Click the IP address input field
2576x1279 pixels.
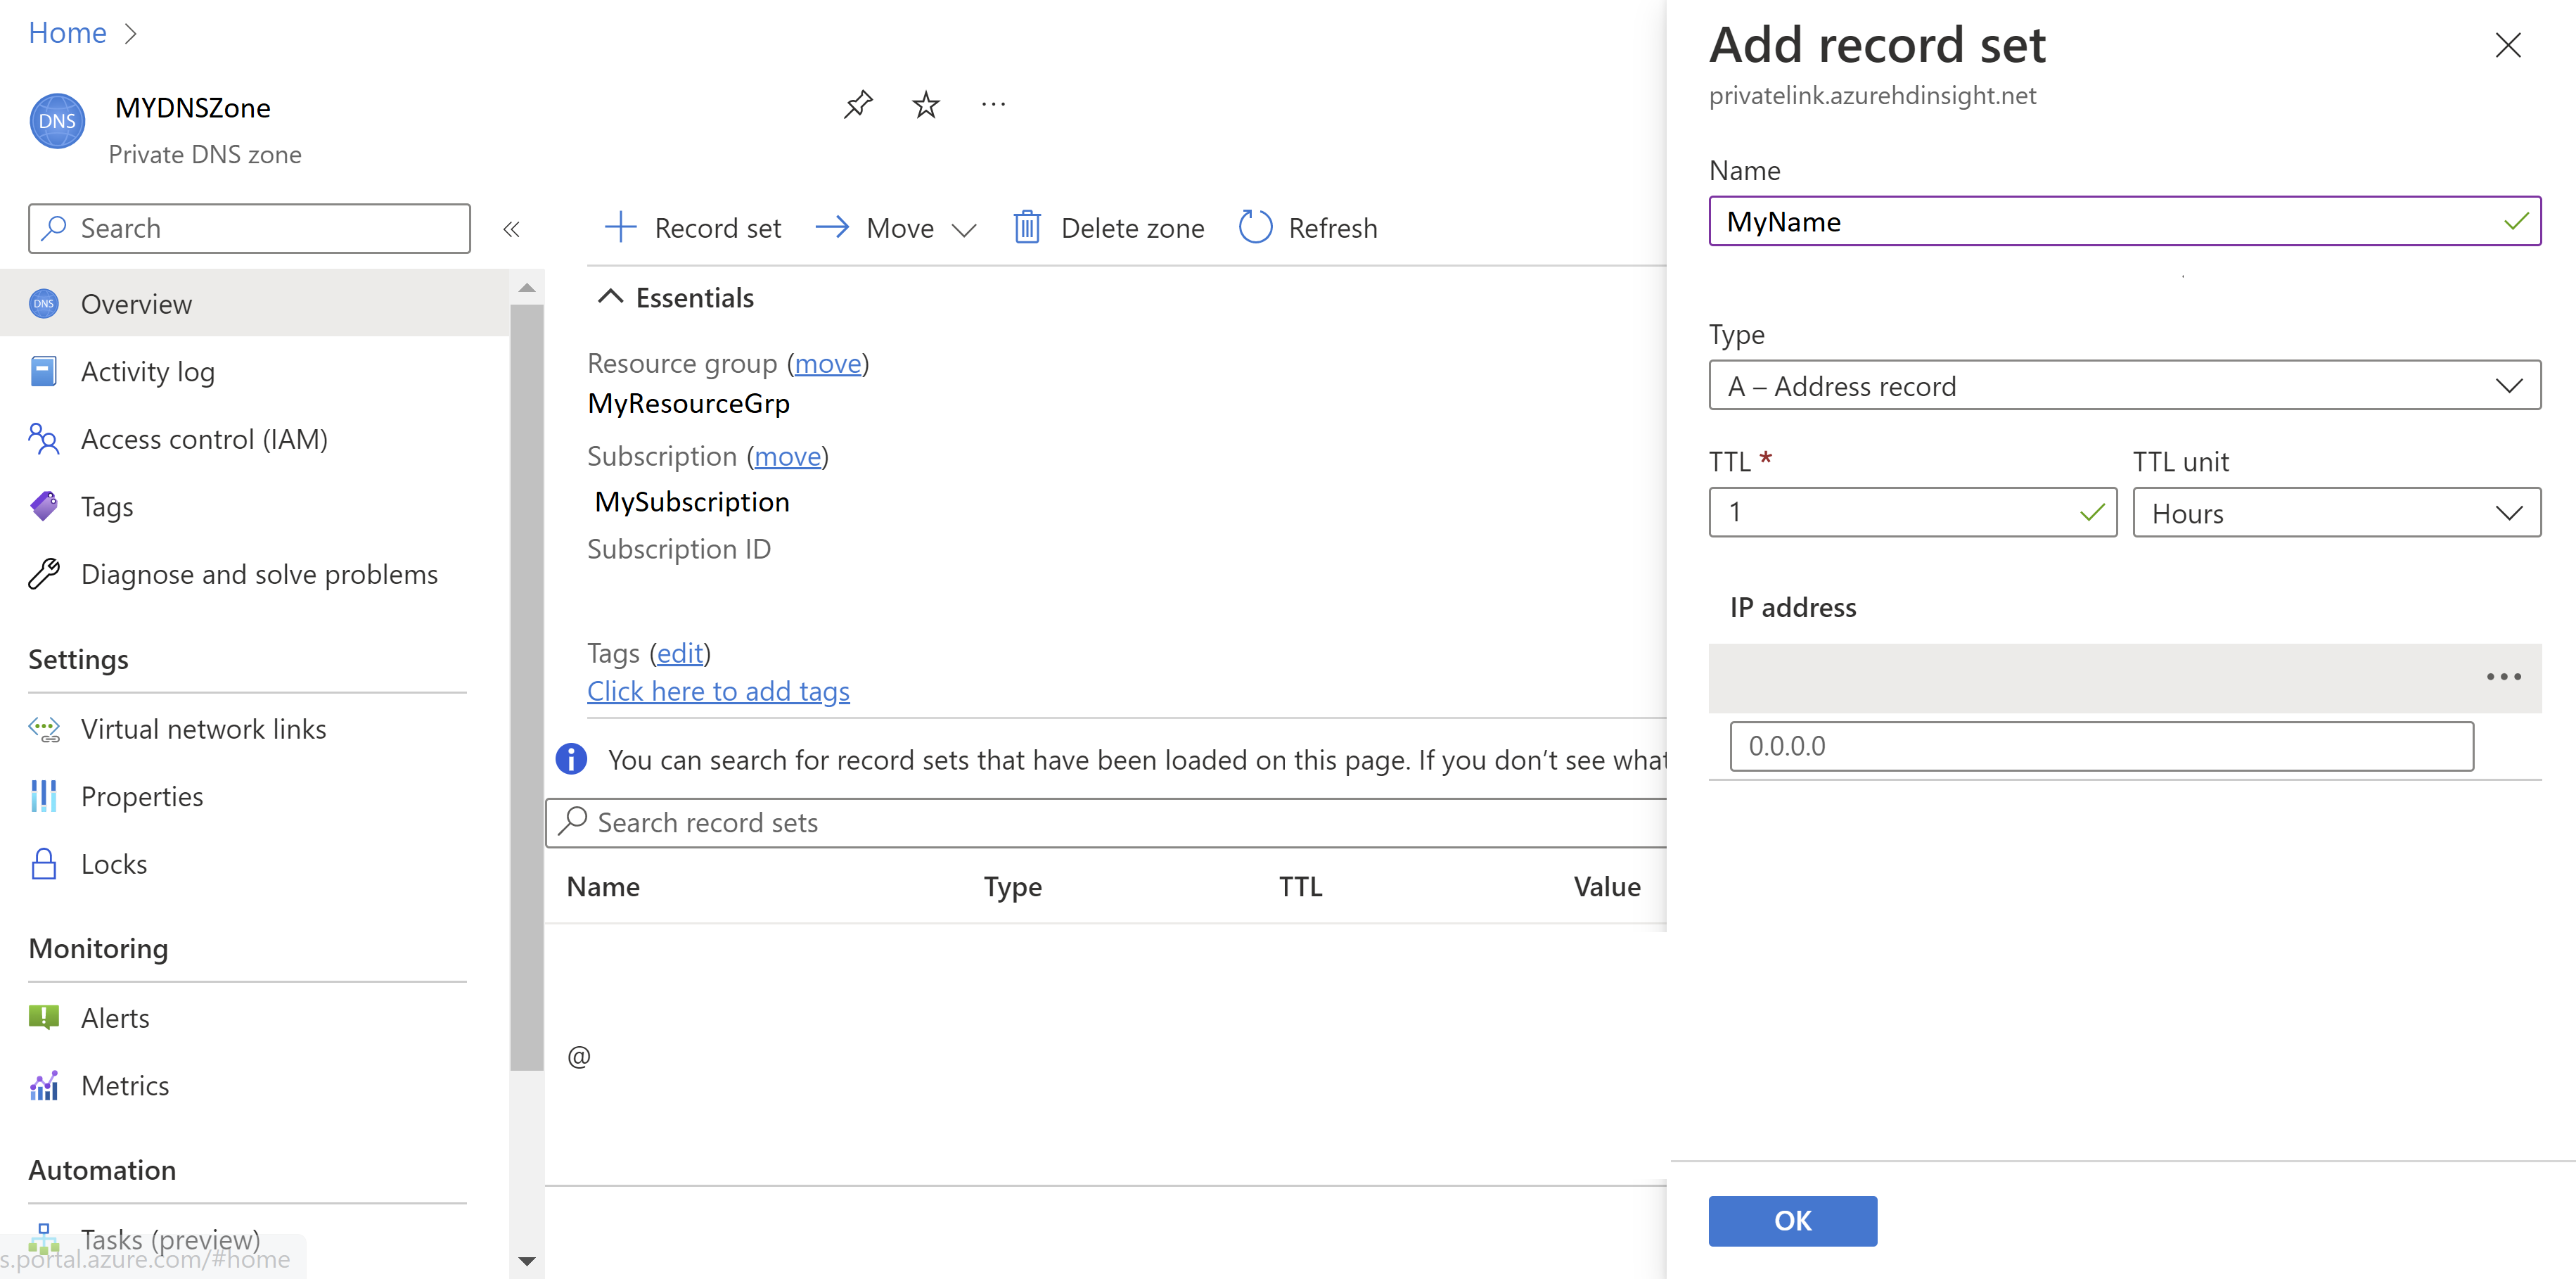pyautogui.click(x=2101, y=745)
